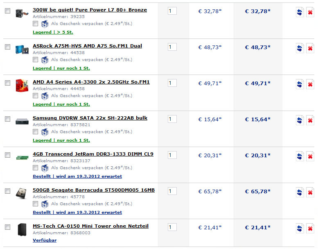Click gift box icon under ASRock item
The image size is (318, 249).
[x=45, y=60]
